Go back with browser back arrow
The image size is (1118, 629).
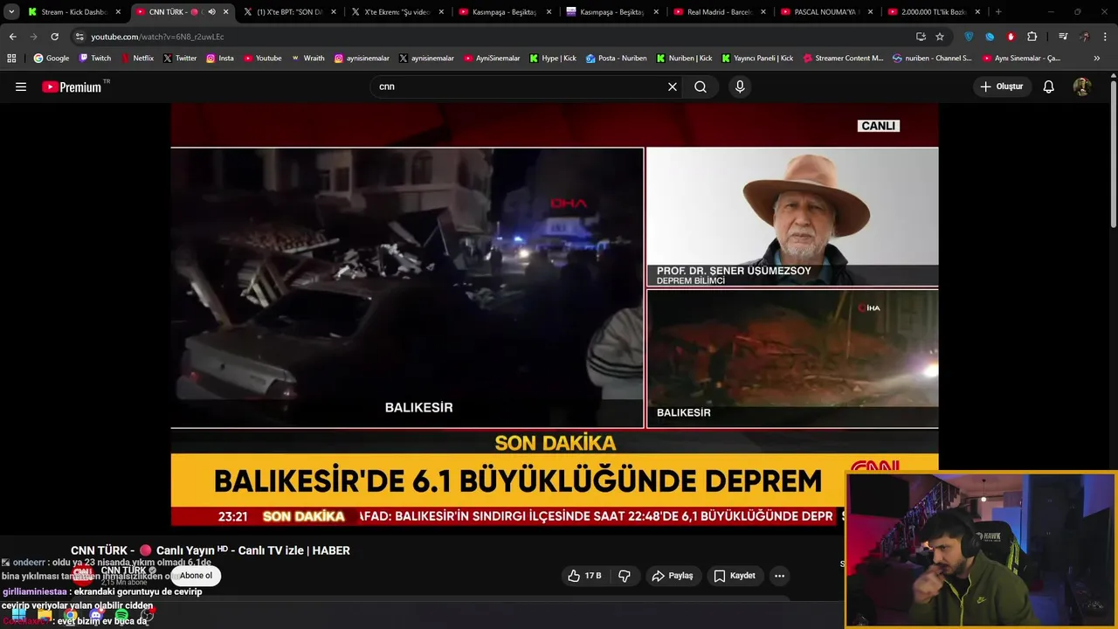click(x=12, y=37)
